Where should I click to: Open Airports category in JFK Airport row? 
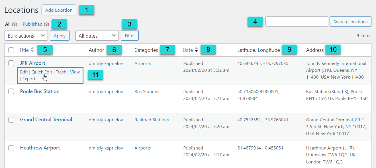pyautogui.click(x=143, y=63)
